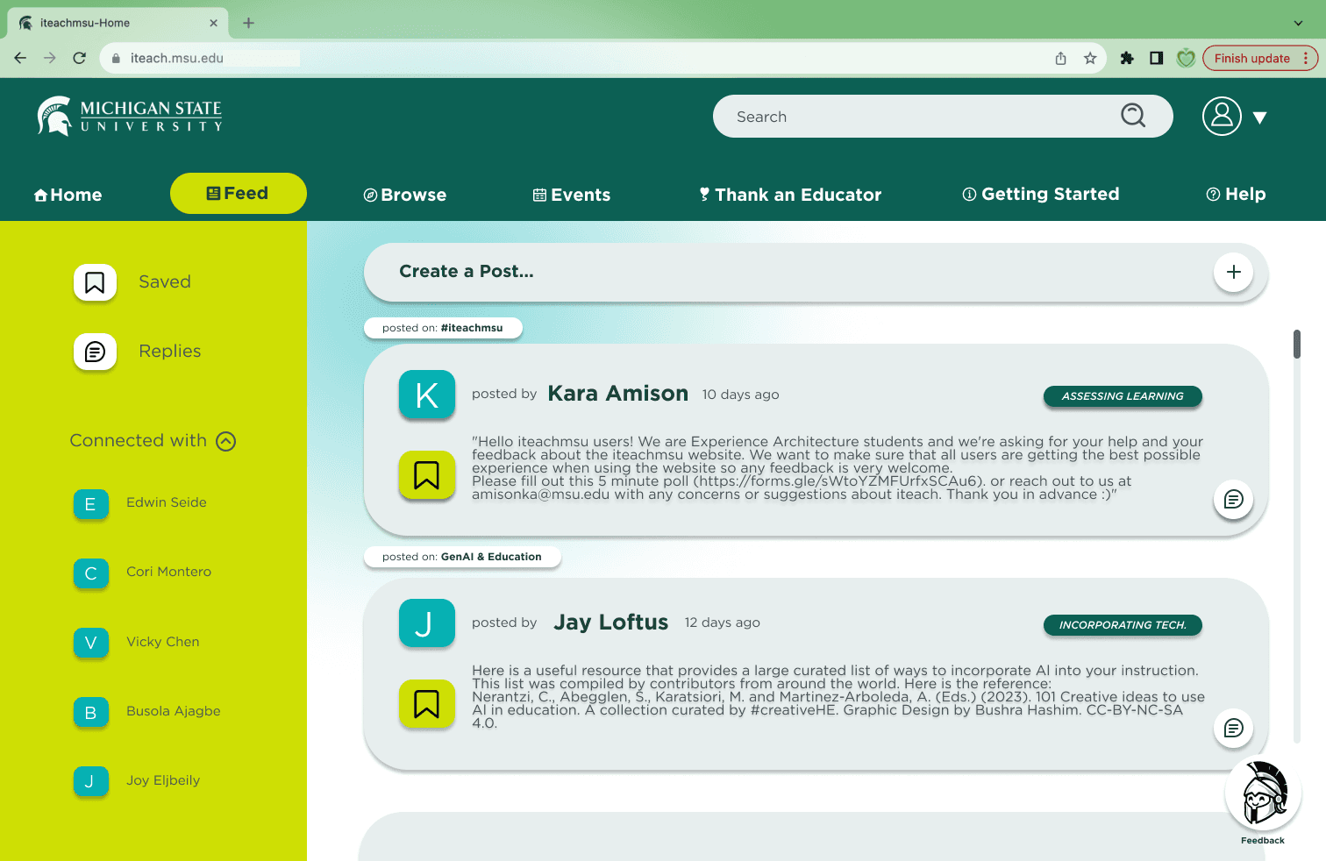Open a new browser tab
This screenshot has width=1326, height=861.
[248, 23]
